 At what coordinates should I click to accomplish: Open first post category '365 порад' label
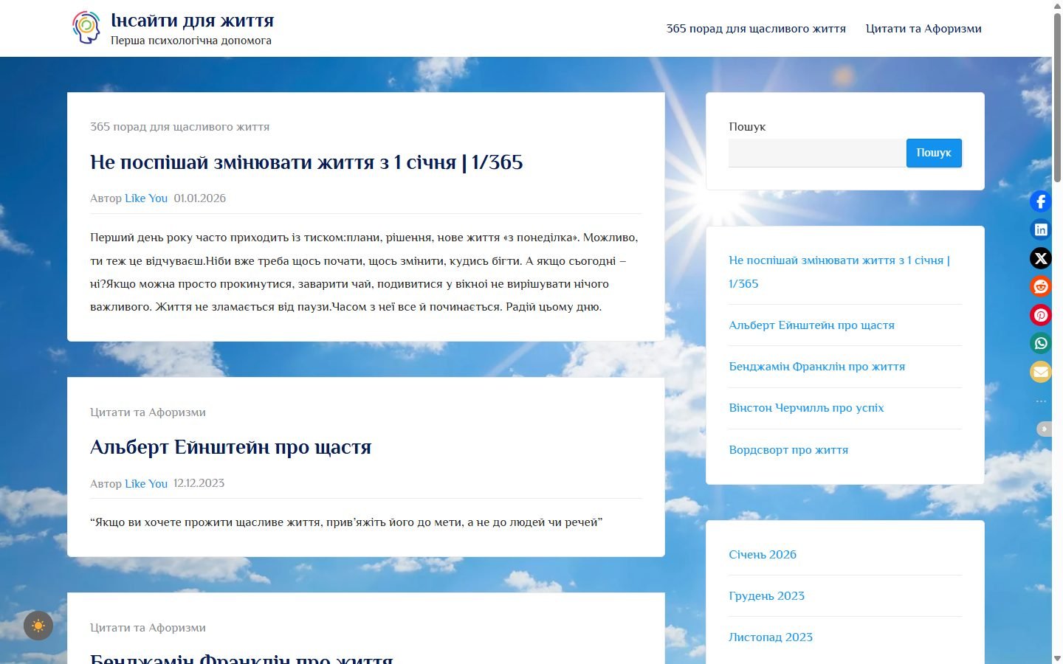pos(179,127)
